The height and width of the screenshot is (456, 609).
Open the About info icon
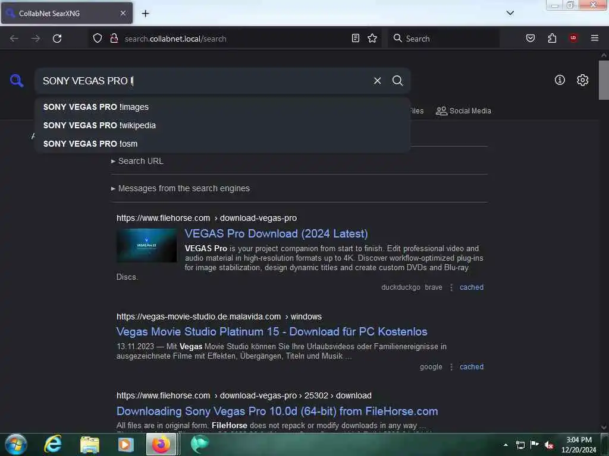[x=560, y=80]
